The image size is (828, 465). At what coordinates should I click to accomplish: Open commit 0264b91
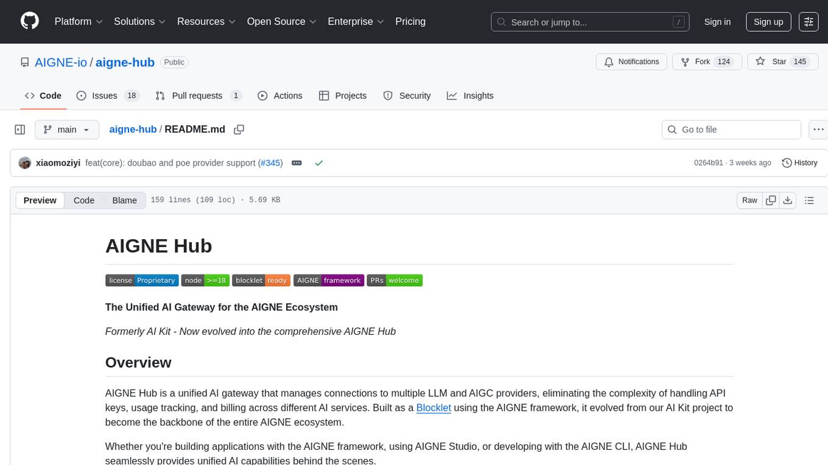(x=709, y=163)
